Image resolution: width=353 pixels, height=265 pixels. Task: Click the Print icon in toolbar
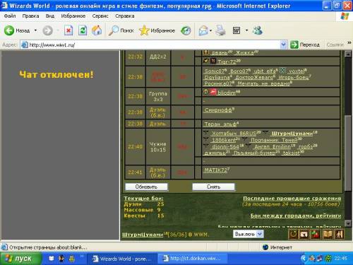220,30
